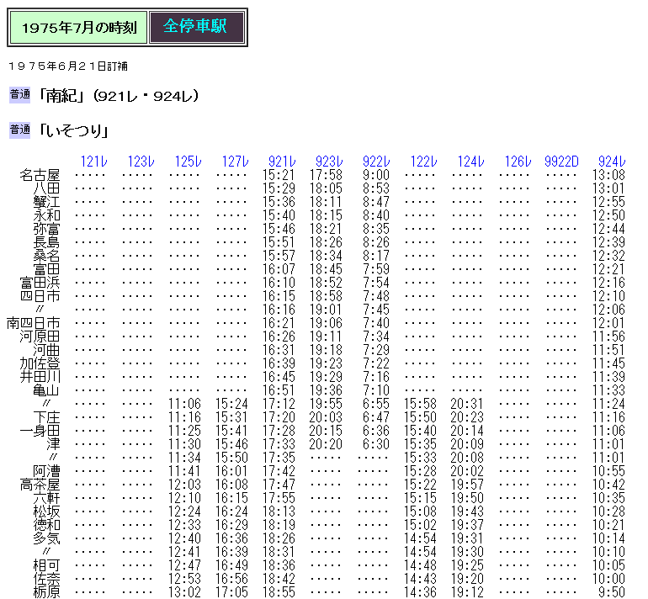
Task: Click station name 桑名
Action: tap(46, 256)
